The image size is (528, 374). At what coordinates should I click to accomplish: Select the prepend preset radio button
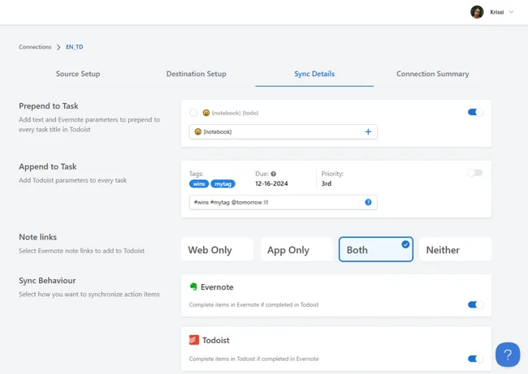(193, 113)
